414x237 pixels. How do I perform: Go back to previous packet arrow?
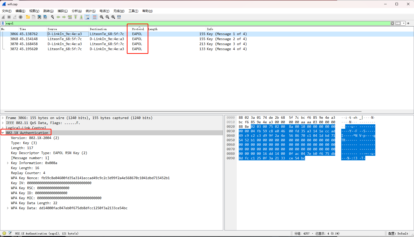58,17
